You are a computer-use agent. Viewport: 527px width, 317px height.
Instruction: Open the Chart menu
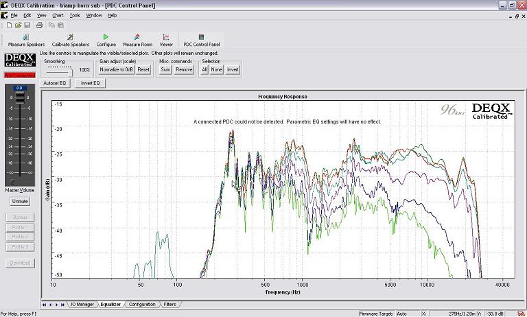(58, 16)
